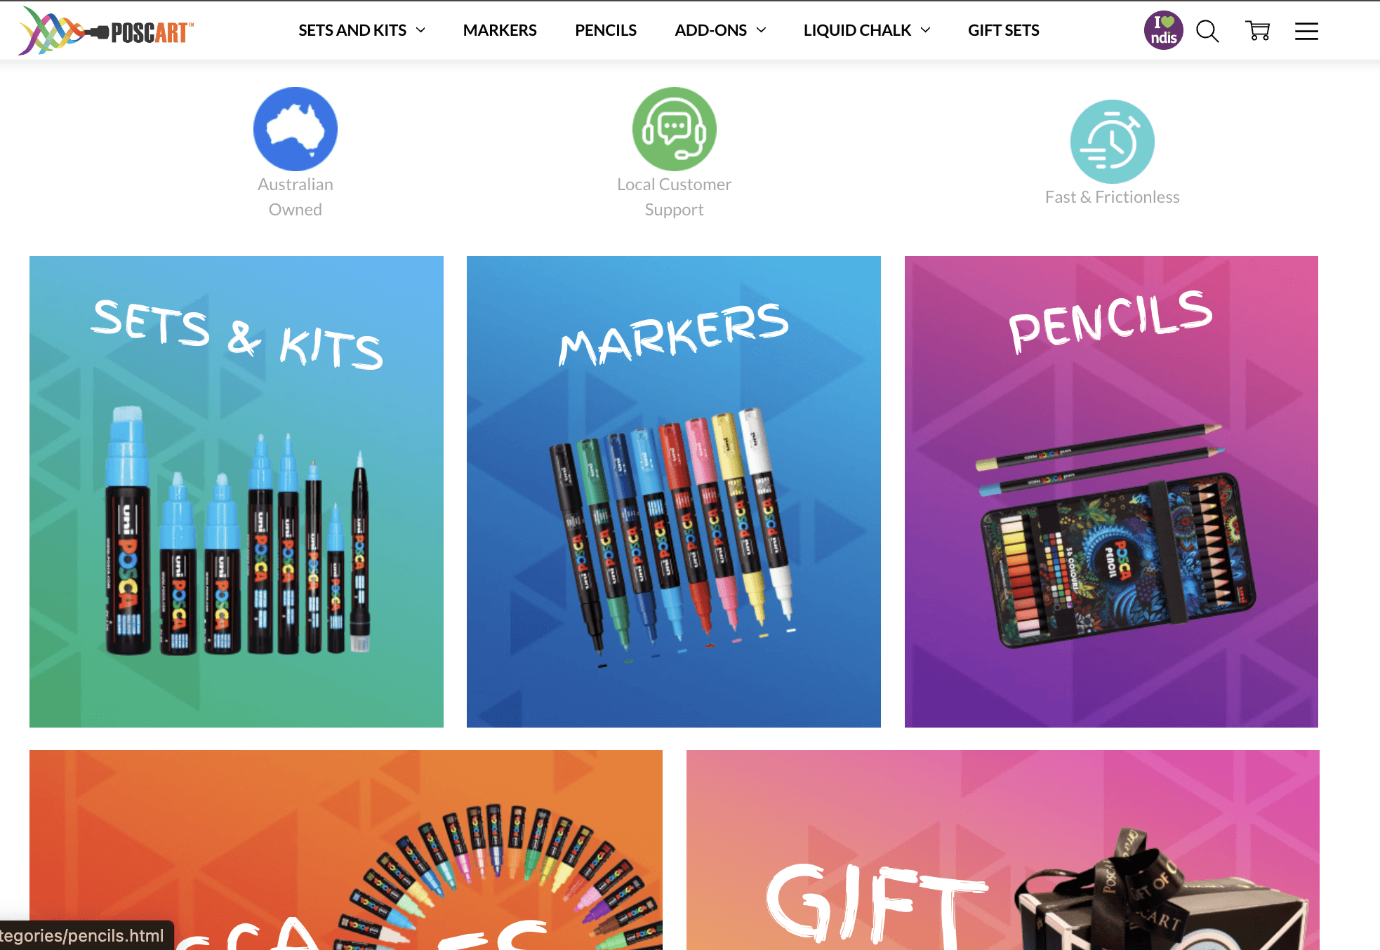The height and width of the screenshot is (950, 1380).
Task: Open the Markers category tile
Action: coord(674,492)
